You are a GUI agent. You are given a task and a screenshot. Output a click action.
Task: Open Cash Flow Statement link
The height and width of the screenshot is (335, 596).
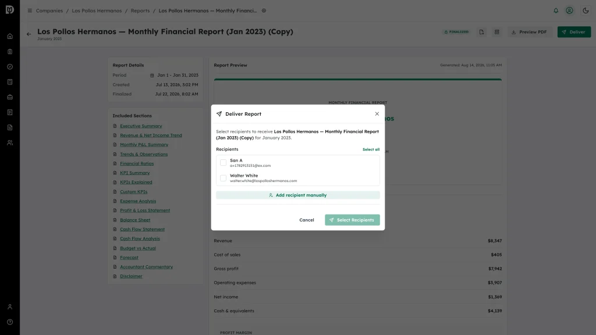pos(143,229)
